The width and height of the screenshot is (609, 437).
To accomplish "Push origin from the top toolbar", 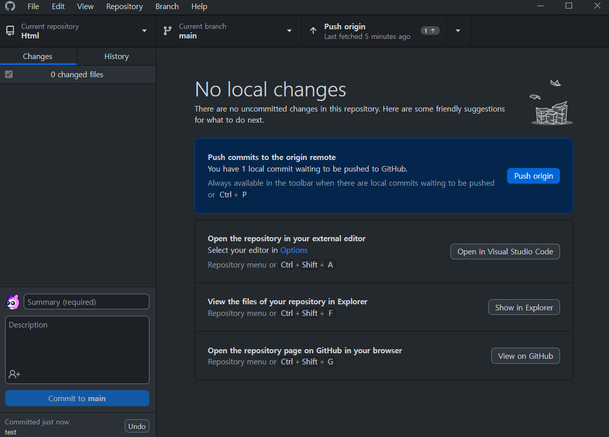I will pyautogui.click(x=374, y=31).
